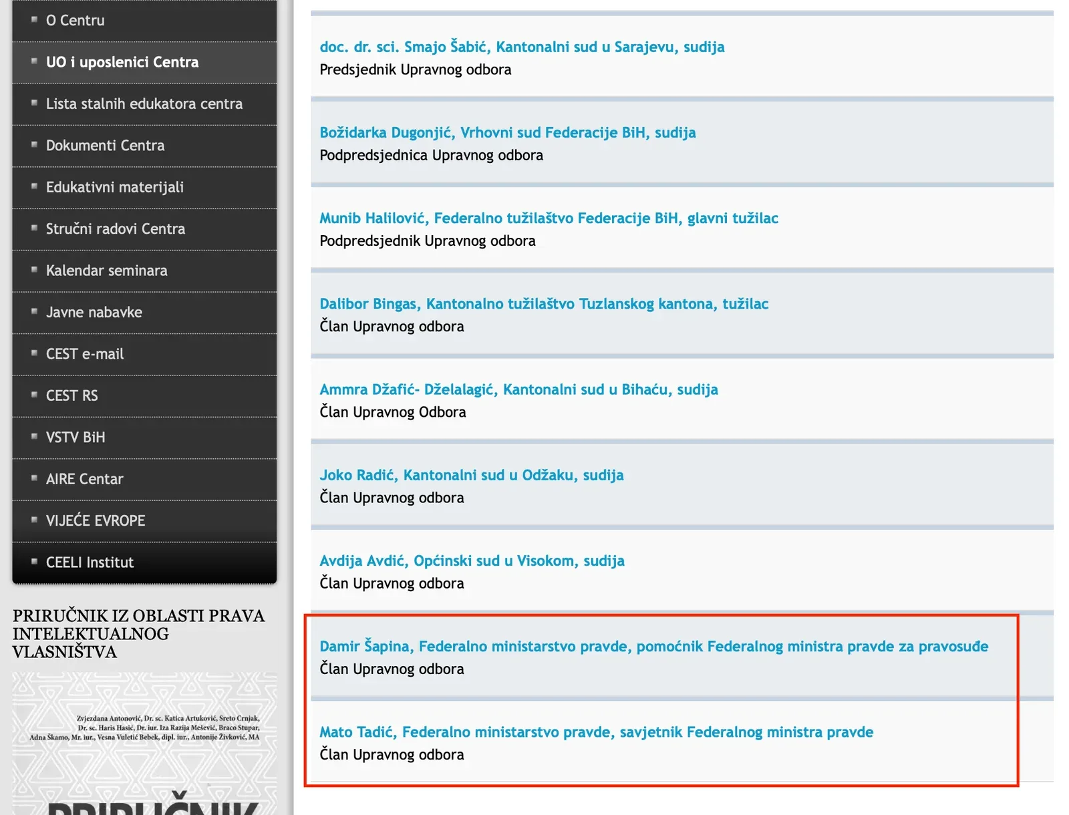Open CEST e-mail link in sidebar
This screenshot has width=1069, height=815.
pyautogui.click(x=84, y=354)
